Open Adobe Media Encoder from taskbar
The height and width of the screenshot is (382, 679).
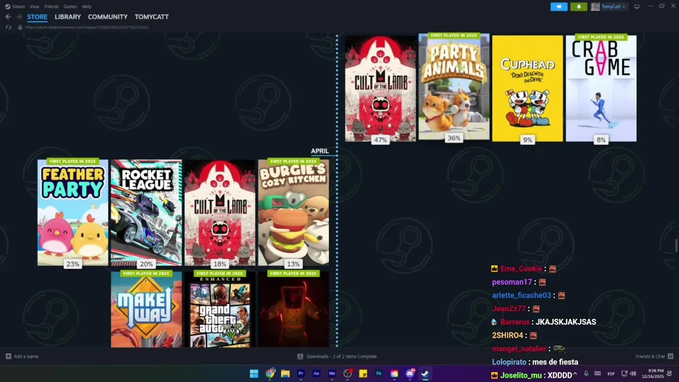332,374
